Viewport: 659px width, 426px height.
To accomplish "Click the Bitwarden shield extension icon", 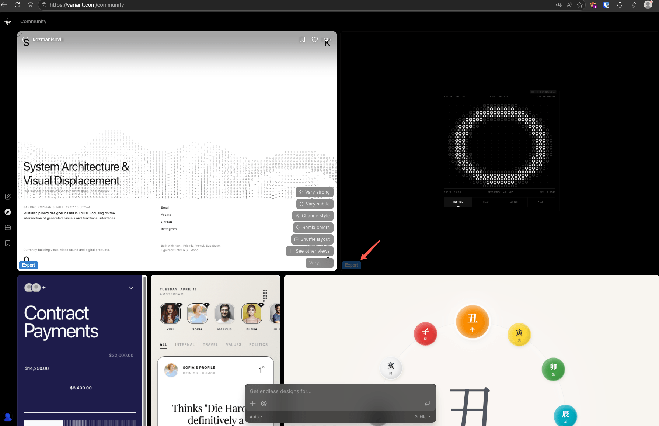I will (606, 5).
